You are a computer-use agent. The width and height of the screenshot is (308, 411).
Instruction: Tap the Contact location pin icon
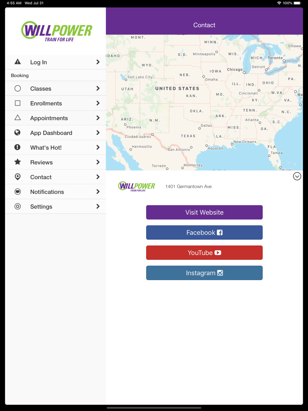click(18, 177)
